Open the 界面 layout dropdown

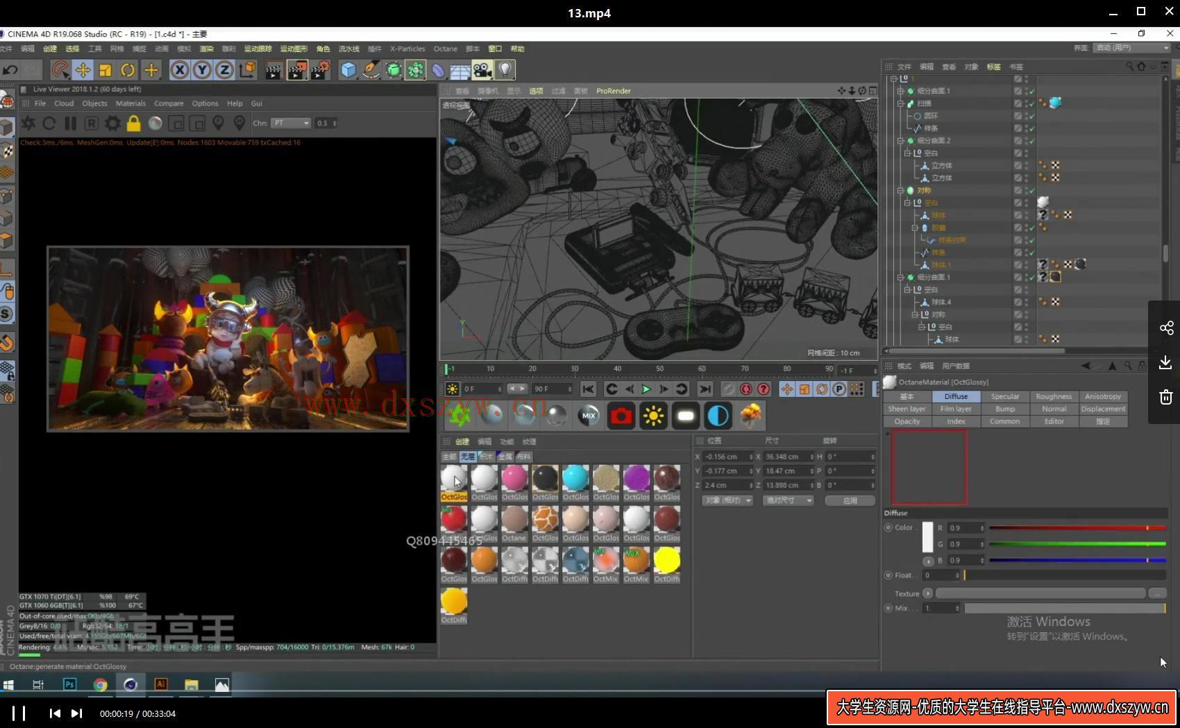[1131, 48]
